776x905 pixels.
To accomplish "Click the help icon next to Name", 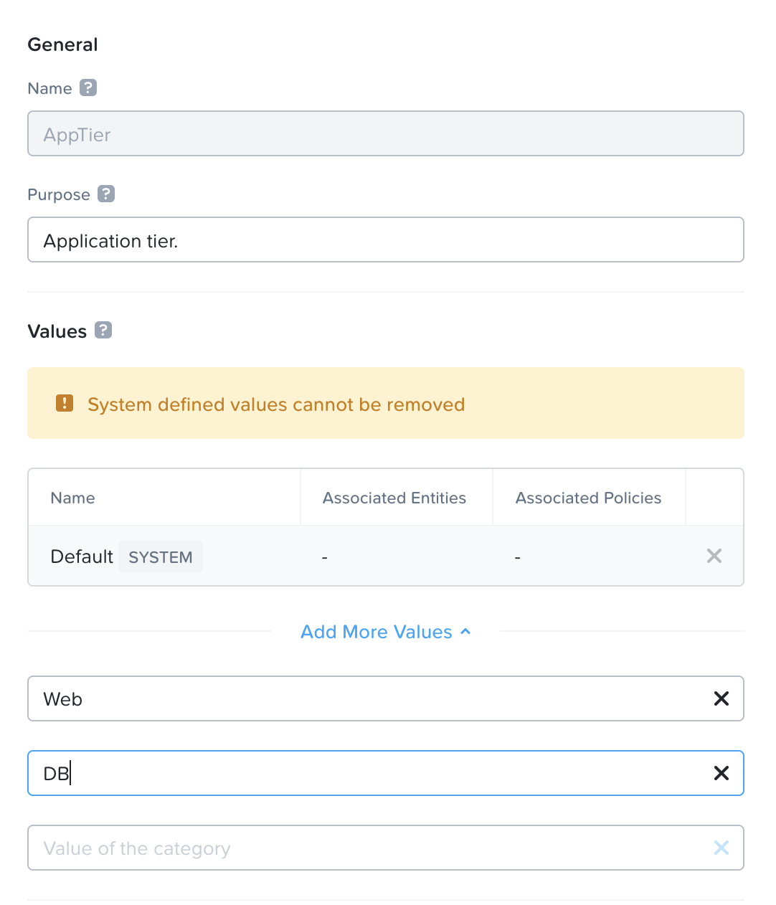I will click(x=87, y=87).
